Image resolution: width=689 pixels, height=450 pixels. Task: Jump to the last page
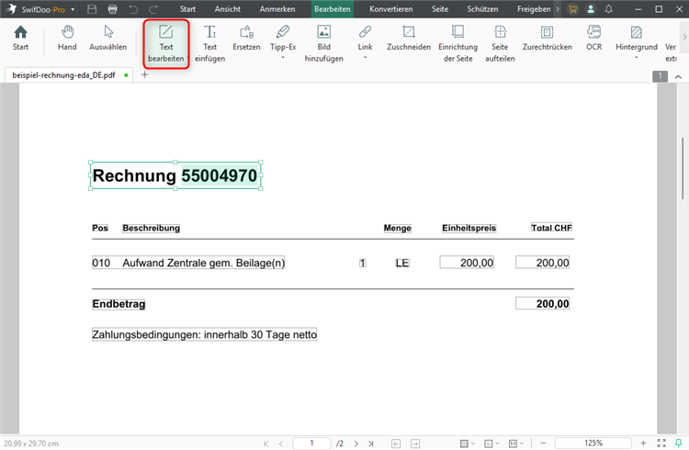(x=371, y=444)
